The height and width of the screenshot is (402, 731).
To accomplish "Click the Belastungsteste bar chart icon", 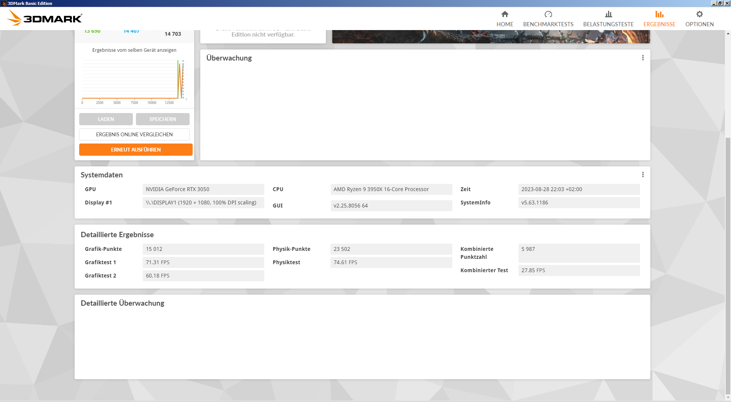I will (608, 14).
